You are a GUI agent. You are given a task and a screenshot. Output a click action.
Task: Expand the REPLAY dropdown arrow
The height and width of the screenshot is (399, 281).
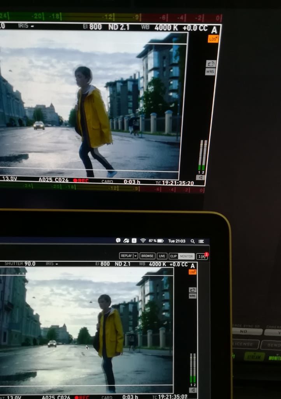click(135, 256)
